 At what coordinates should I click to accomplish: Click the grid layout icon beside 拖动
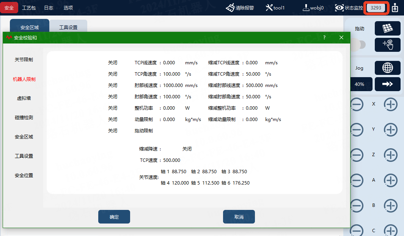click(x=388, y=28)
